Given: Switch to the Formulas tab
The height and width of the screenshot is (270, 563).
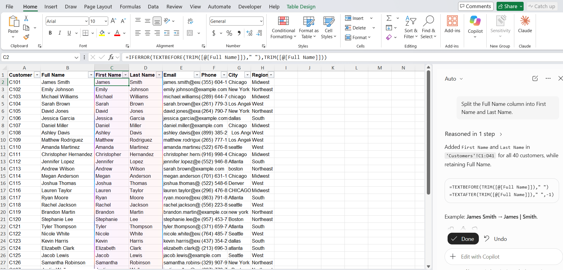Looking at the screenshot, I should click(130, 6).
